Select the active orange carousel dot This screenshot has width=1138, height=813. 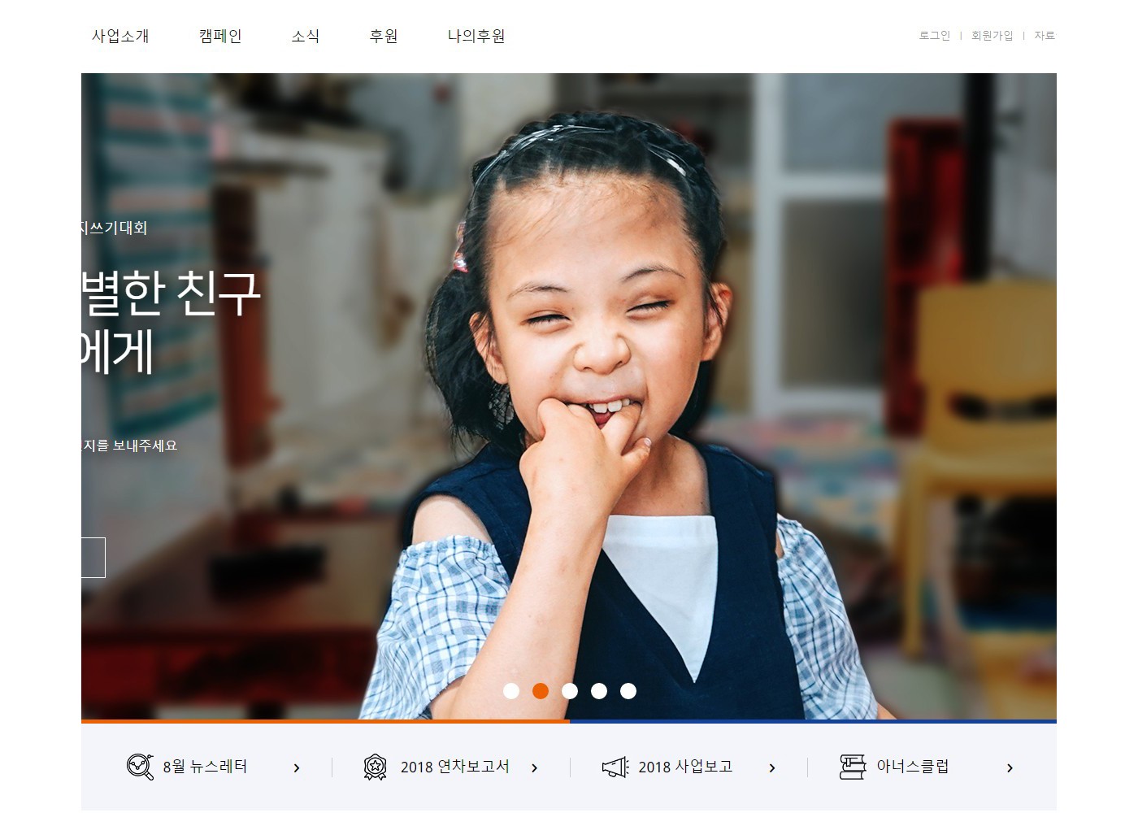coord(541,691)
